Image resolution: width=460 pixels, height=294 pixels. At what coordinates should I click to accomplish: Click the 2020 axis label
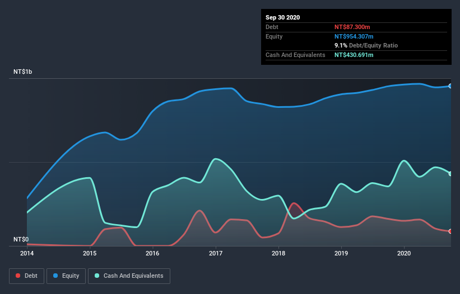tap(404, 253)
